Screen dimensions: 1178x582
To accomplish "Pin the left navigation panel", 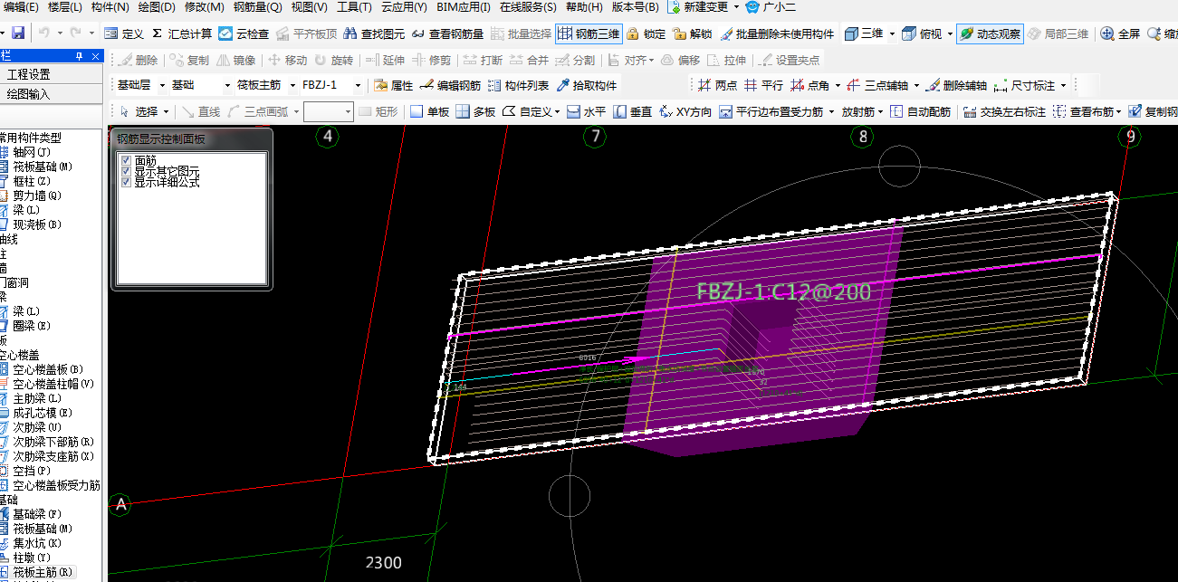I will (x=80, y=56).
